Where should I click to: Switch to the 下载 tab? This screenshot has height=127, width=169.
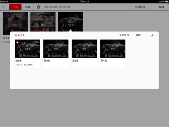coord(15,7)
